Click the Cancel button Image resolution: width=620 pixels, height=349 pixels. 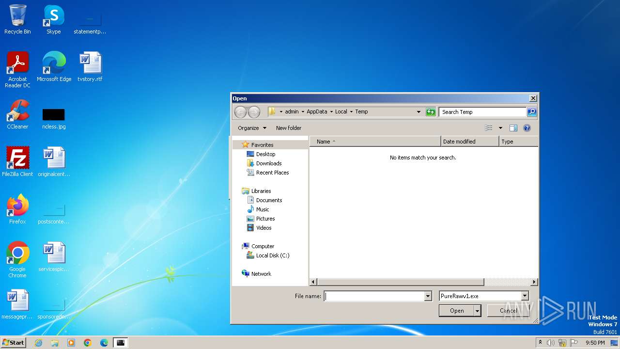coord(508,311)
